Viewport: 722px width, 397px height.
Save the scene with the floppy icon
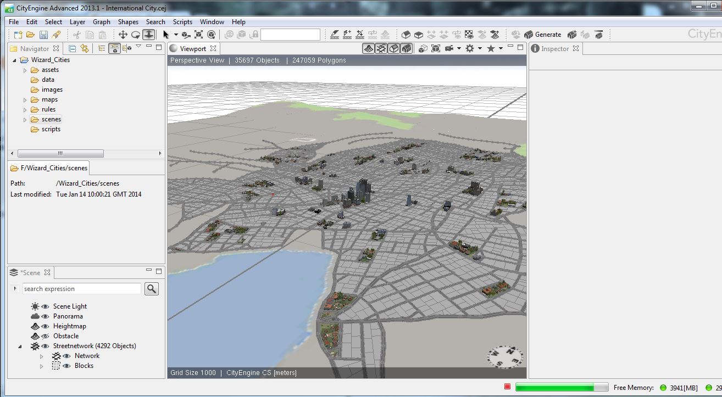click(x=43, y=35)
